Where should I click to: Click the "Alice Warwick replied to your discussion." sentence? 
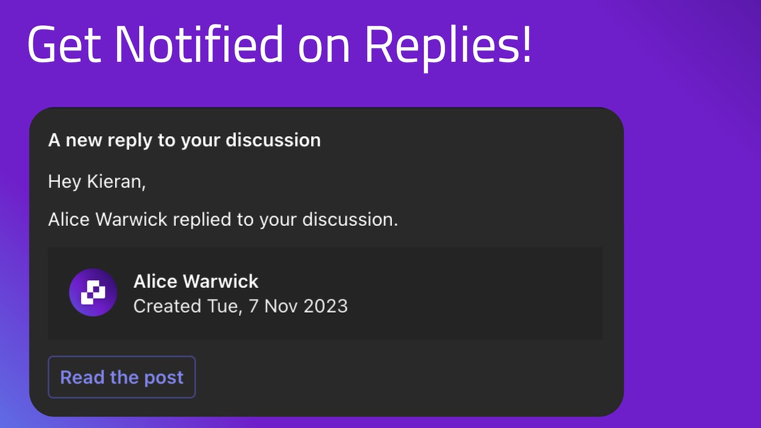[223, 220]
